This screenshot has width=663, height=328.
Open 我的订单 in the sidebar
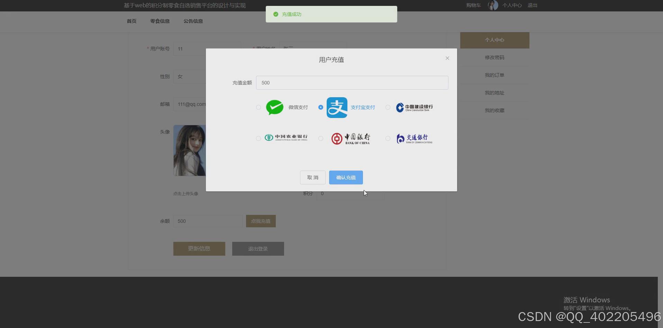(x=494, y=75)
